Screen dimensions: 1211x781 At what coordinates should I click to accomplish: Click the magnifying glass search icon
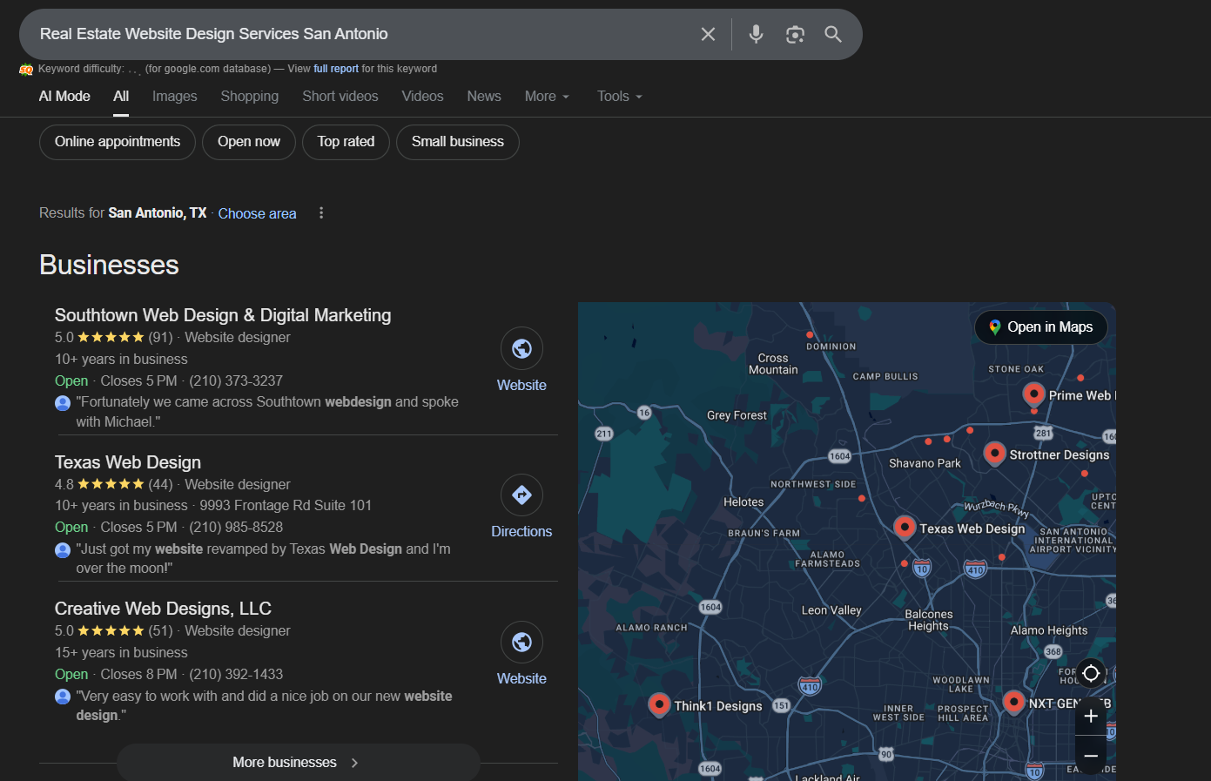point(833,34)
